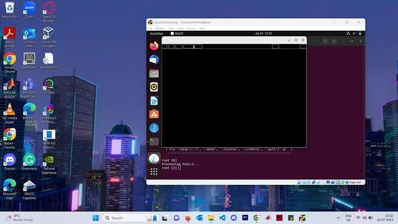
Task: Show hidden system tray icons
Action: 339,218
